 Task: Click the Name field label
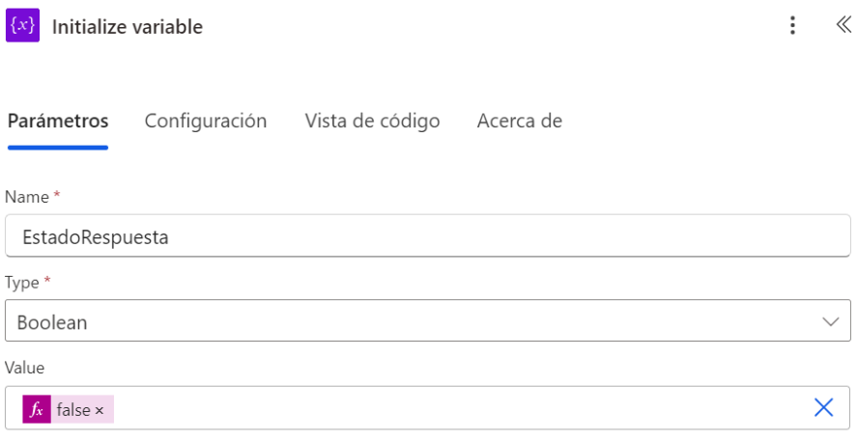coord(26,197)
